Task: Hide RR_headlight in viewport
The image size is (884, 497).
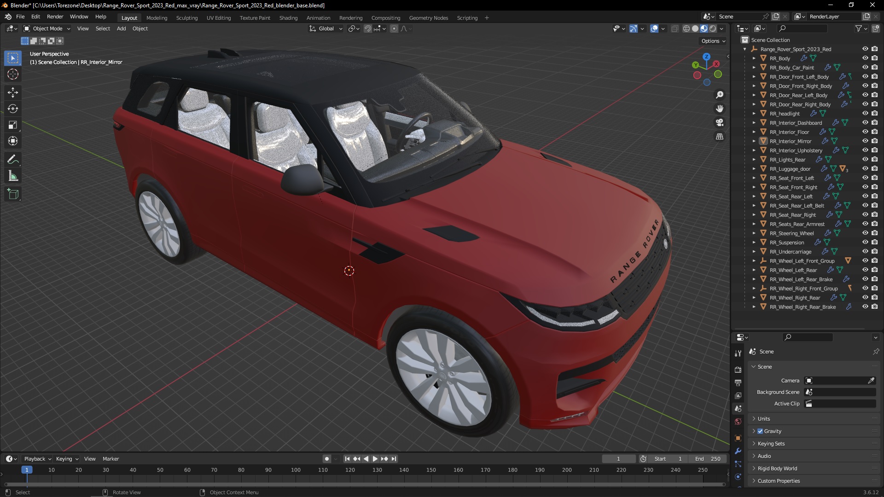Action: pyautogui.click(x=865, y=113)
